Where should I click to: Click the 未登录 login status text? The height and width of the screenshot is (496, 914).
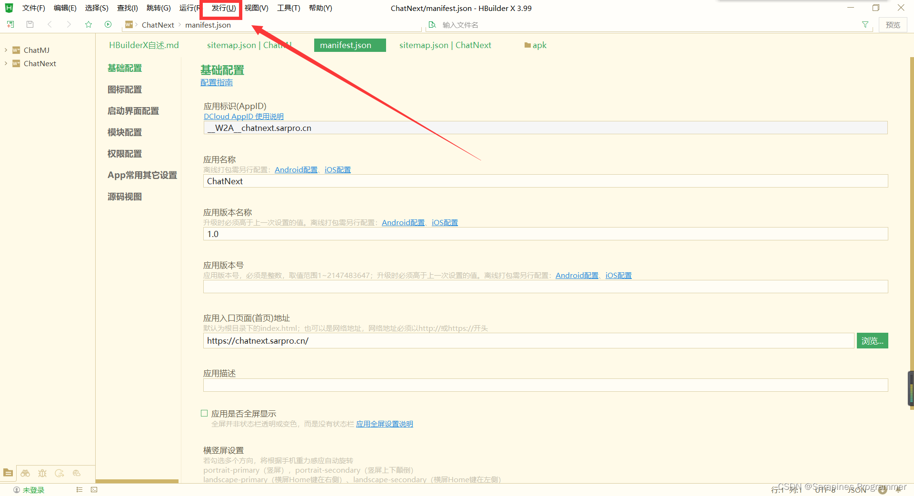(33, 490)
